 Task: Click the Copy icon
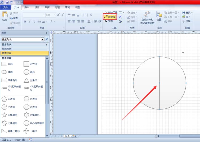pyautogui.click(x=11, y=18)
